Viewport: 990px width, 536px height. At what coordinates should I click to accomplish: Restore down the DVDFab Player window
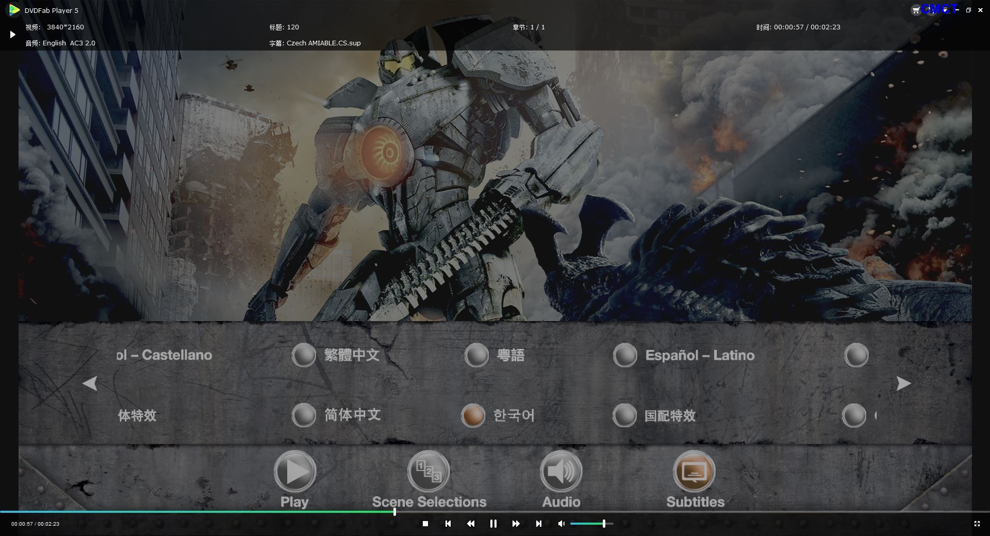coord(968,10)
